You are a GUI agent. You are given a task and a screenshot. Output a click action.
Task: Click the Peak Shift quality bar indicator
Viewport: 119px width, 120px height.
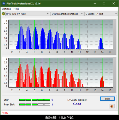click(35, 105)
